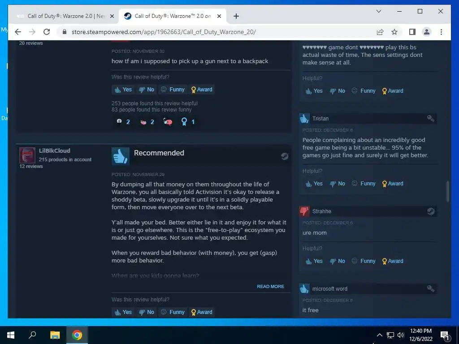This screenshot has width=459, height=344.
Task: Give an Award to Strahhe's review
Action: tap(393, 261)
